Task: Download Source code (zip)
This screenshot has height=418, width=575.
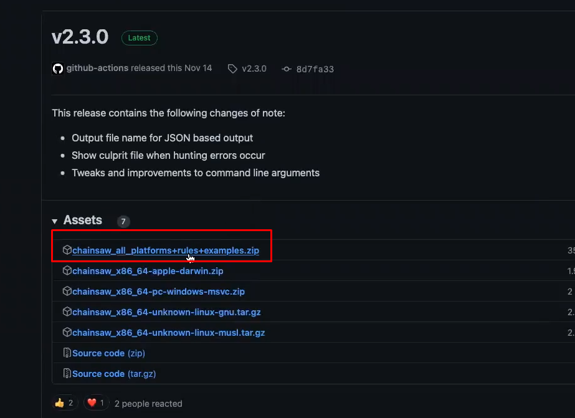Action: click(108, 353)
